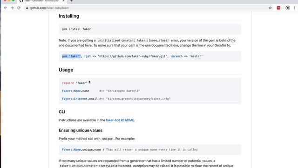Click the require 'faker' code line
Screen dimensions: 298x168
pos(74,83)
